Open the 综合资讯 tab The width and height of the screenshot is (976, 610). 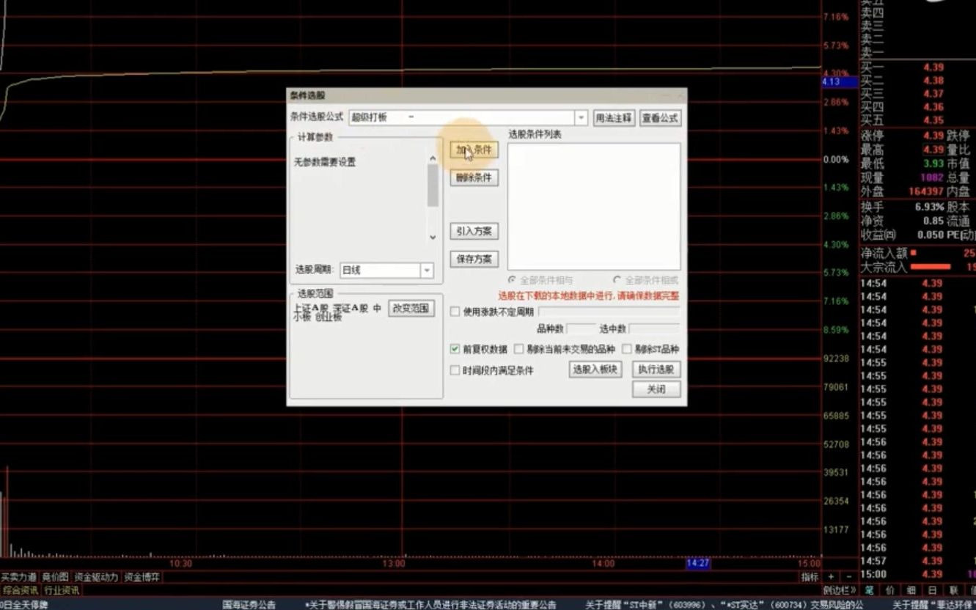point(21,590)
